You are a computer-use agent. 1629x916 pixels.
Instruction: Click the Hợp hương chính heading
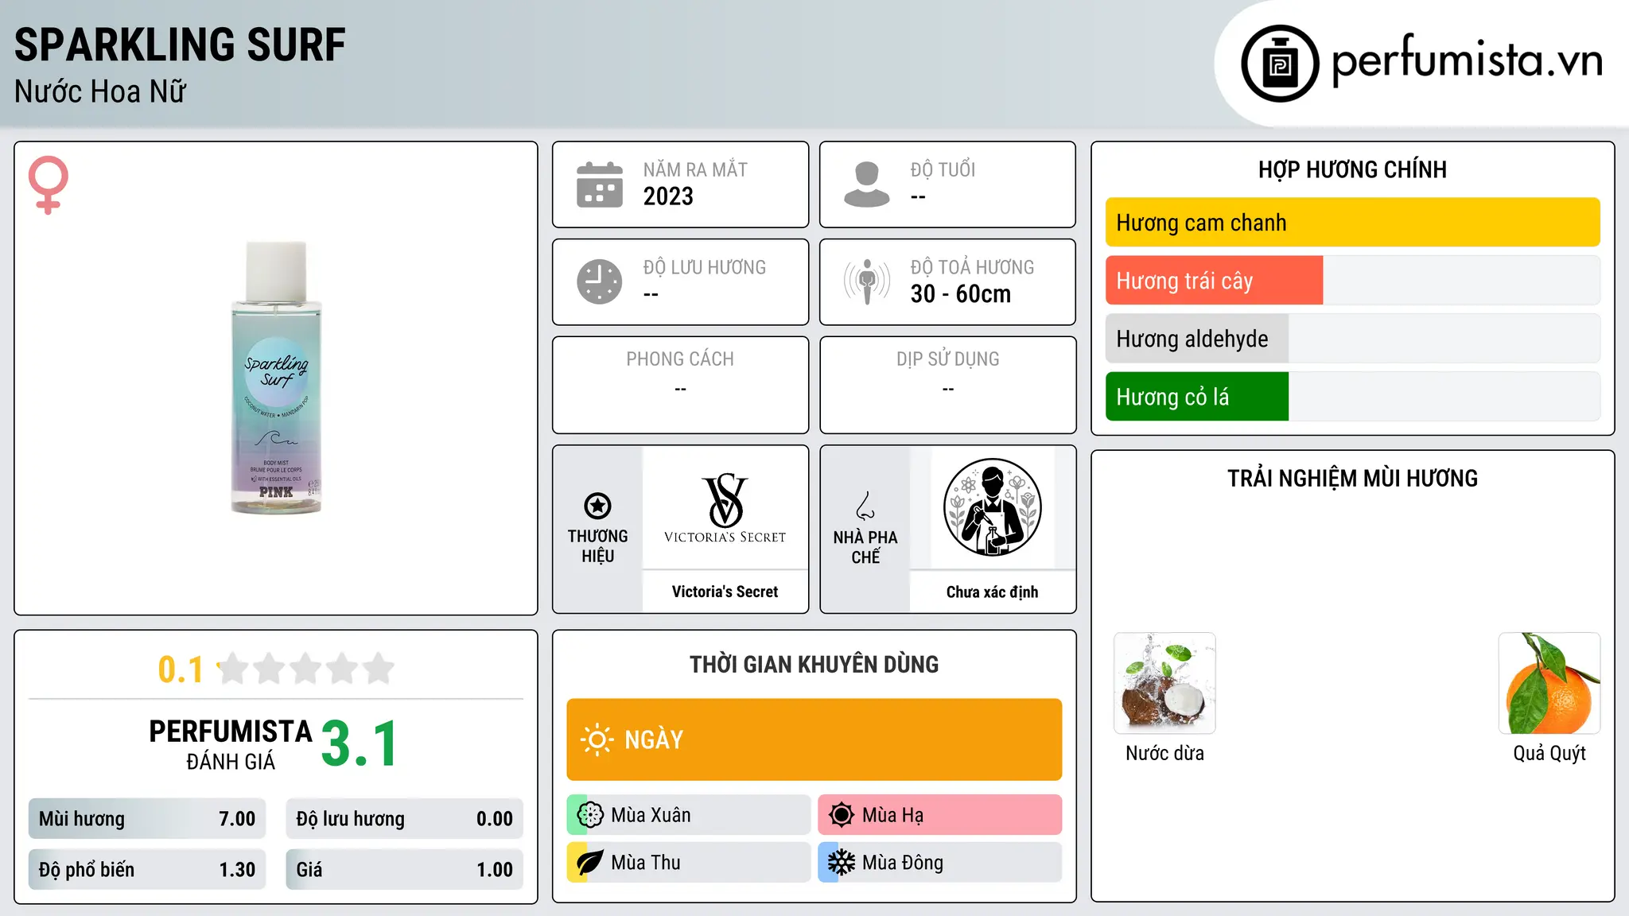tap(1352, 169)
